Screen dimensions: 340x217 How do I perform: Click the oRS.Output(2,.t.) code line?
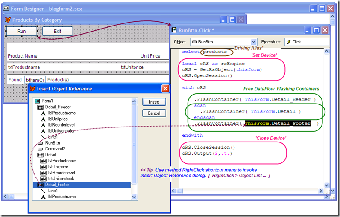pyautogui.click(x=207, y=153)
